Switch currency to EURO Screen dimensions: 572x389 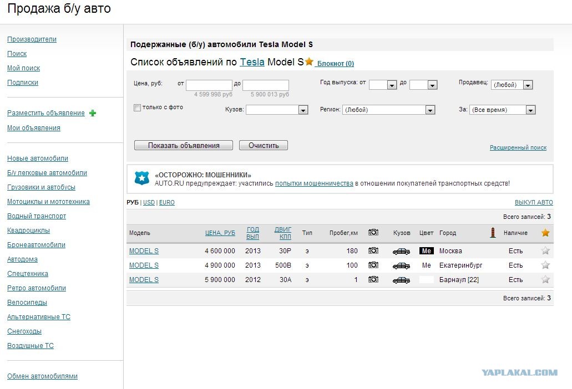166,203
